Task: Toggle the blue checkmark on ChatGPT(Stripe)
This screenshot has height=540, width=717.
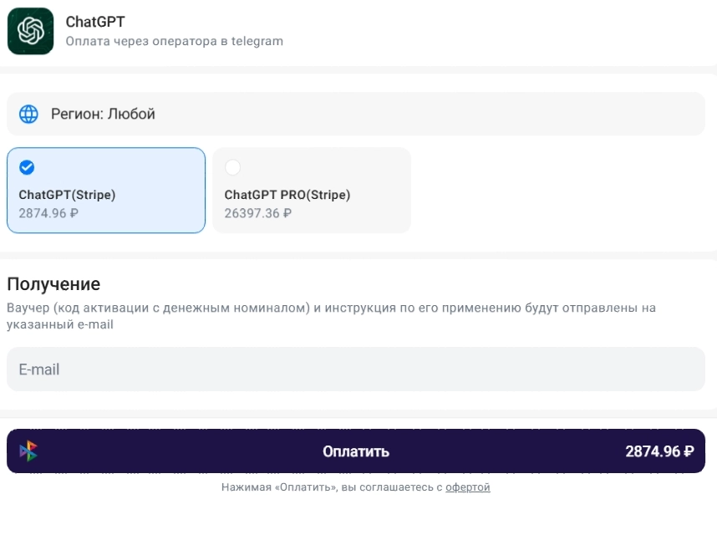Action: click(x=27, y=167)
